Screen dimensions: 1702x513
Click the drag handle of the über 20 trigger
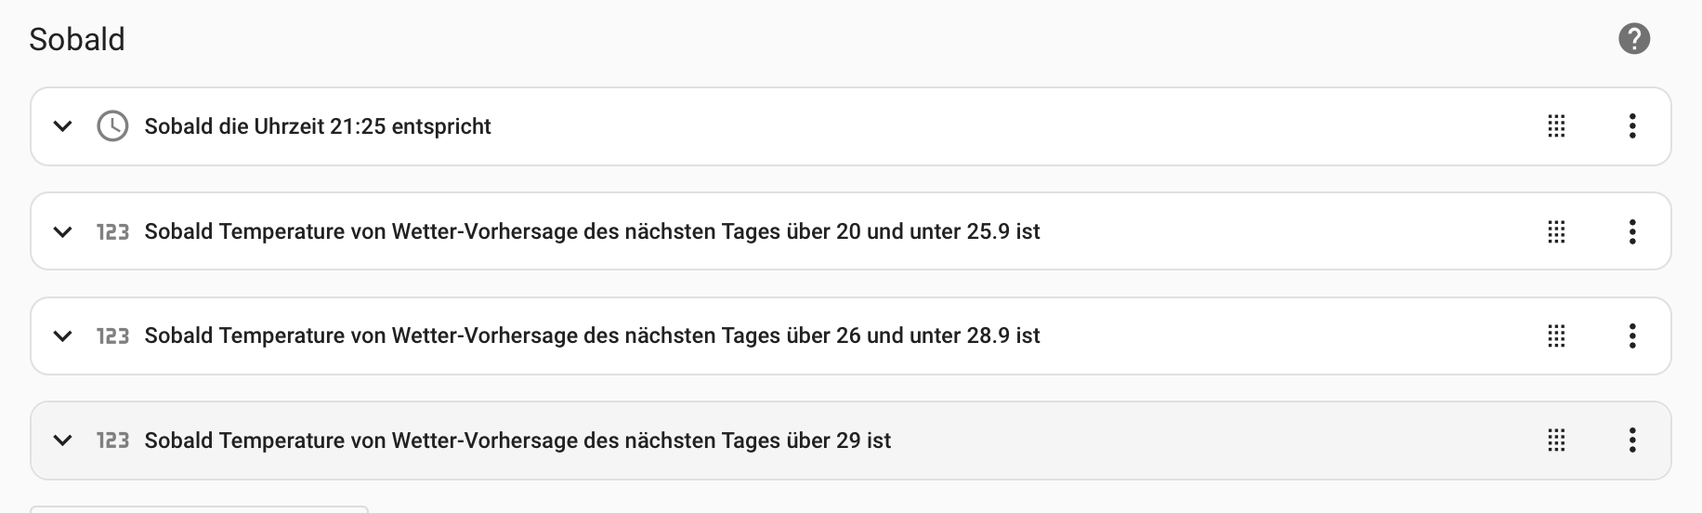click(x=1556, y=231)
